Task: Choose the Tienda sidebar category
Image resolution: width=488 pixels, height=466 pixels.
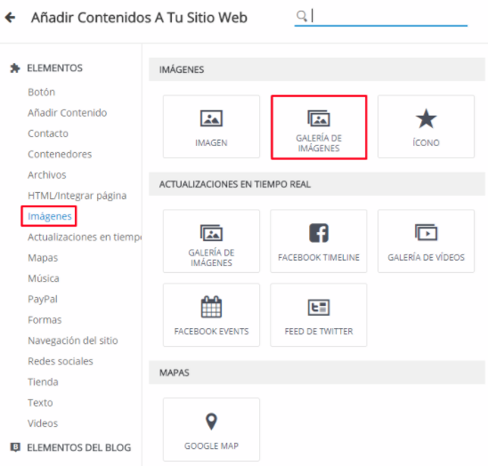Action: 43,382
